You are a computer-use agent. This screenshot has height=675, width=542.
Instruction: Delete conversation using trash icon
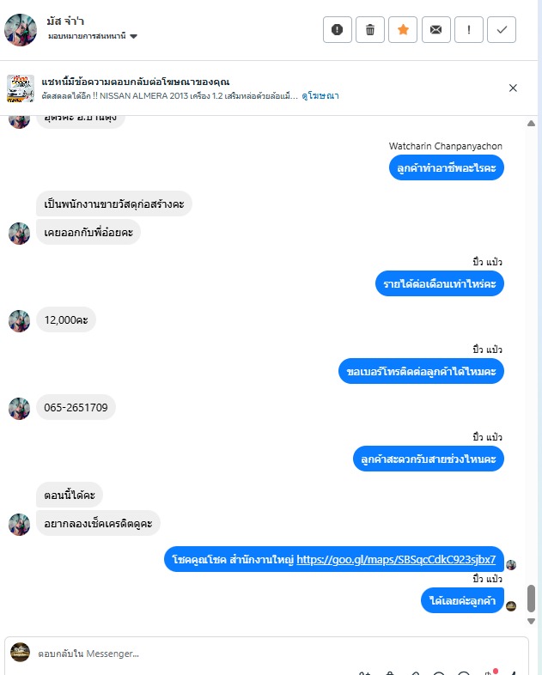(370, 30)
